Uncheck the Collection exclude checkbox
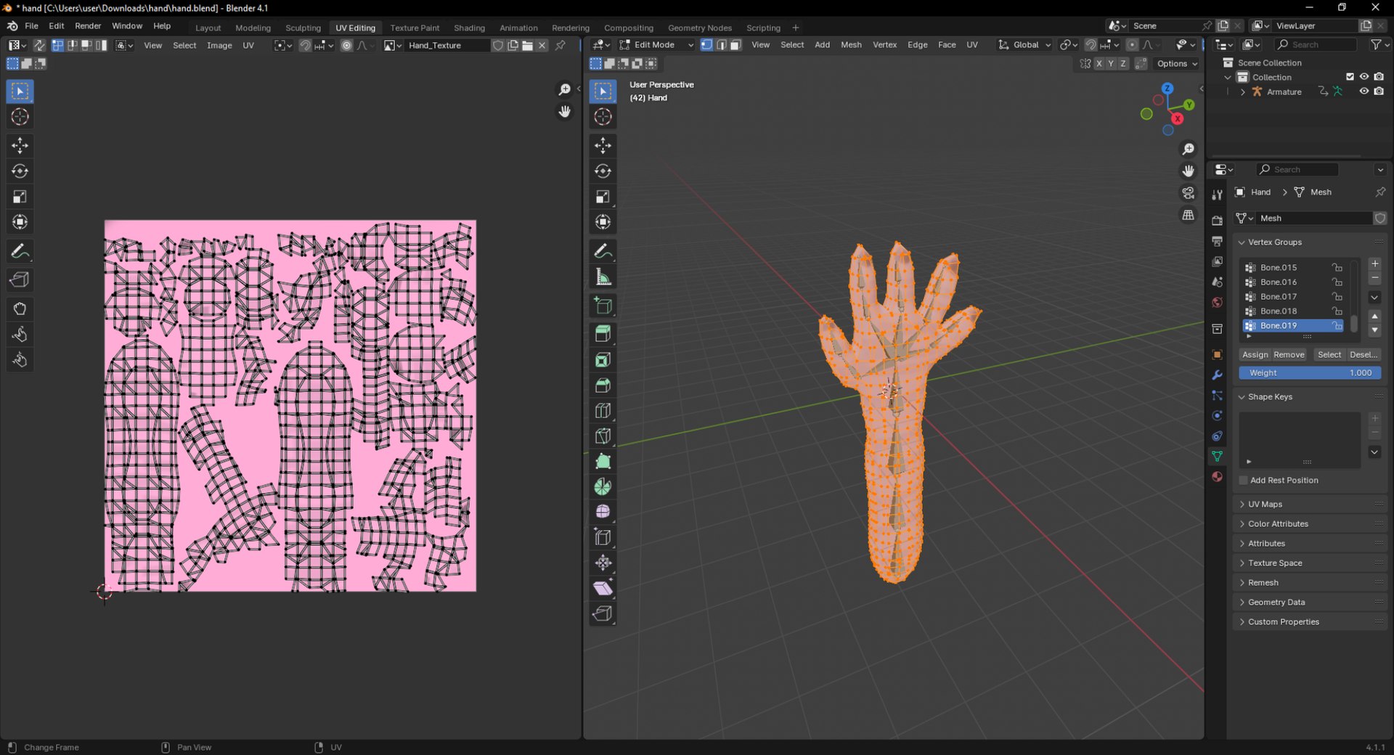The height and width of the screenshot is (755, 1394). tap(1350, 77)
